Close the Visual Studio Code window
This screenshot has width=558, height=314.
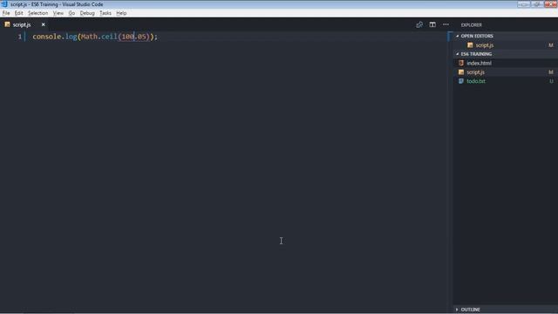(x=551, y=3)
